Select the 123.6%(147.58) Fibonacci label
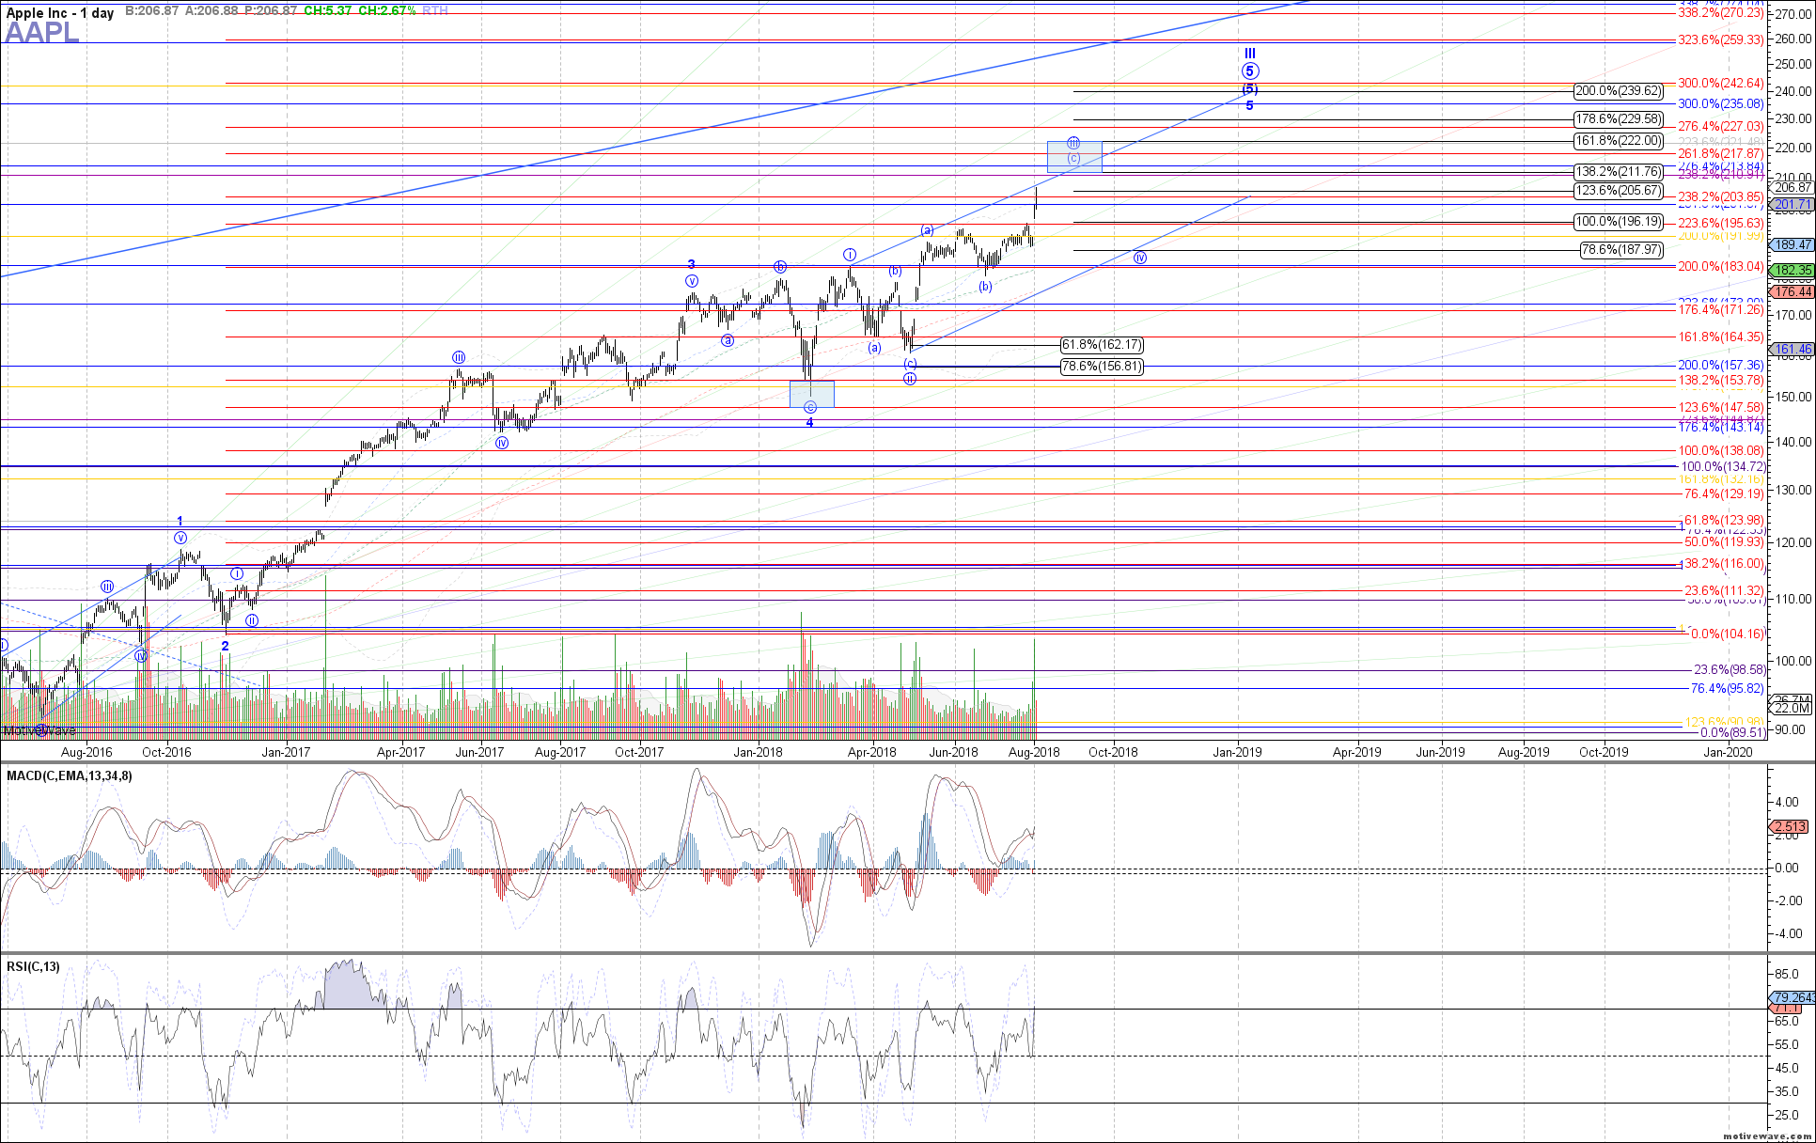The width and height of the screenshot is (1816, 1143). pos(1720,407)
